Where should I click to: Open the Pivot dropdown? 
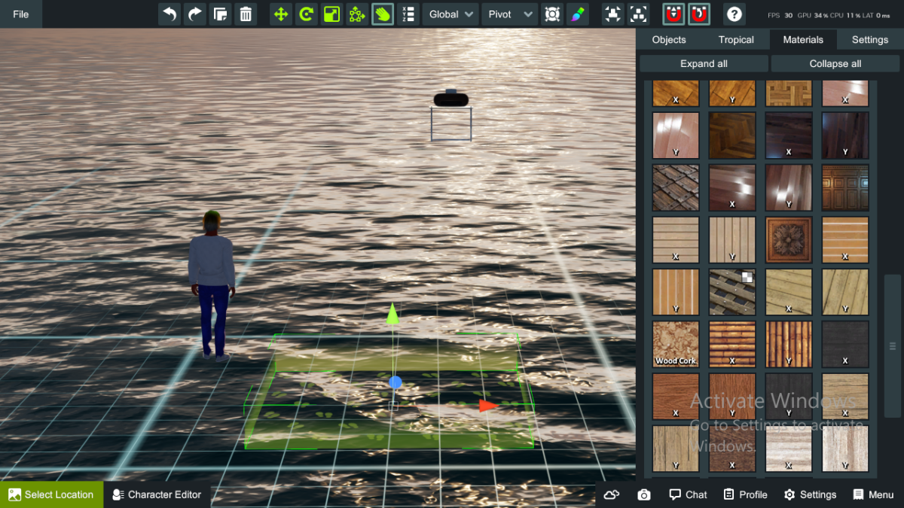pyautogui.click(x=509, y=14)
